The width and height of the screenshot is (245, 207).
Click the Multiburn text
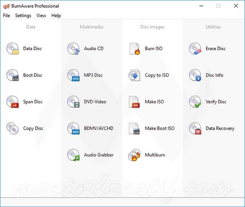[x=155, y=155]
